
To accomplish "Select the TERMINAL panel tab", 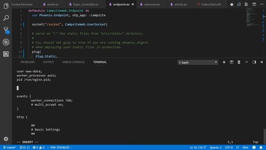I will (x=100, y=62).
